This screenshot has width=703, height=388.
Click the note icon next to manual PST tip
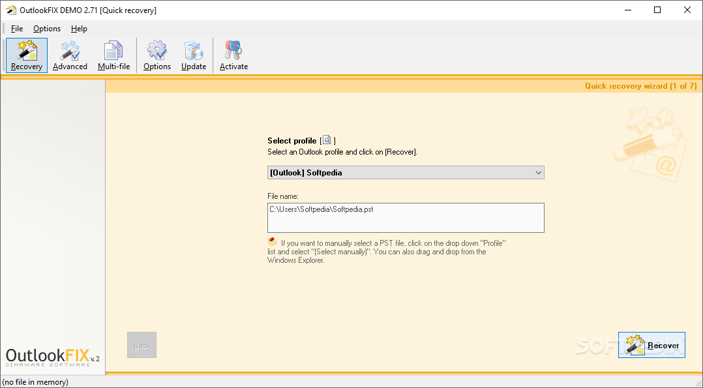pos(273,242)
